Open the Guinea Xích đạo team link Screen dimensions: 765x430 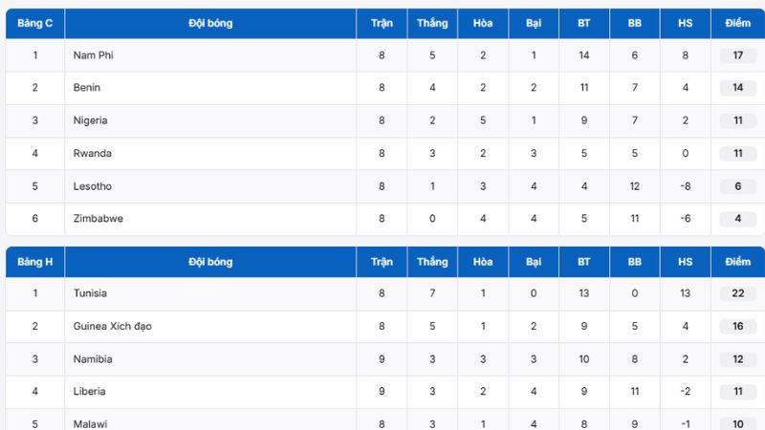click(112, 326)
